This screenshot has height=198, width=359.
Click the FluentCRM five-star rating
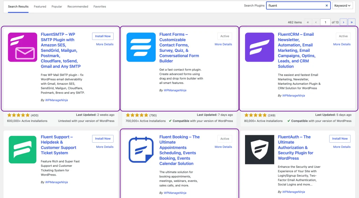click(256, 115)
